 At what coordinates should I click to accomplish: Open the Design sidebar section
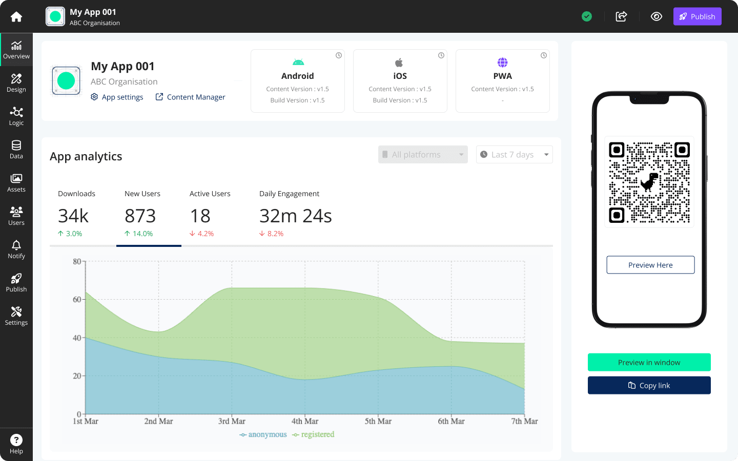pos(16,83)
